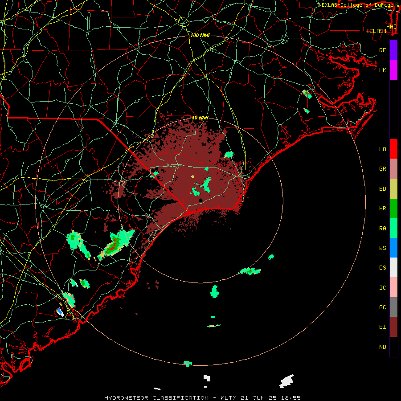Click the 50 NMI range ring label
This screenshot has height=401, width=401.
[200, 118]
